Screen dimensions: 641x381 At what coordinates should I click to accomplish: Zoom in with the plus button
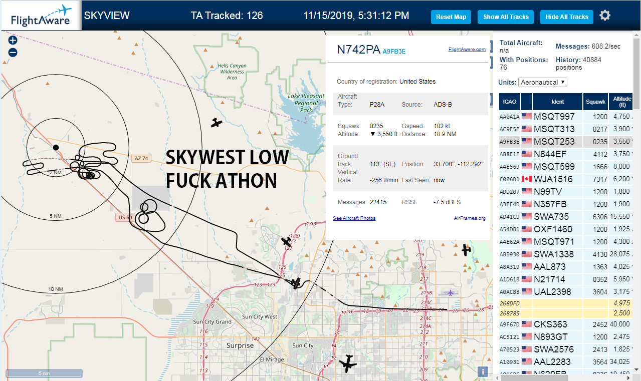13,41
